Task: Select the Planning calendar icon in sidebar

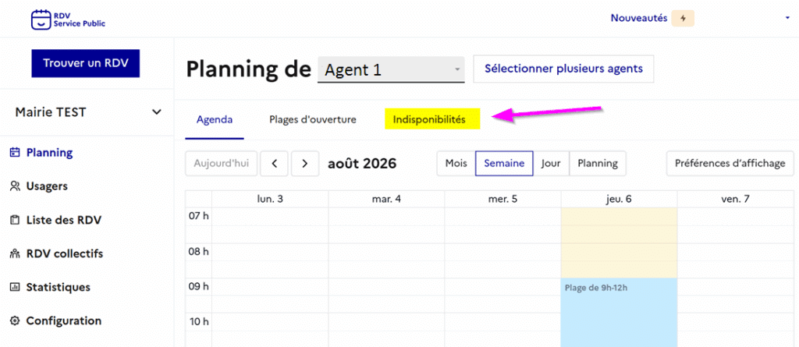Action: coord(15,152)
